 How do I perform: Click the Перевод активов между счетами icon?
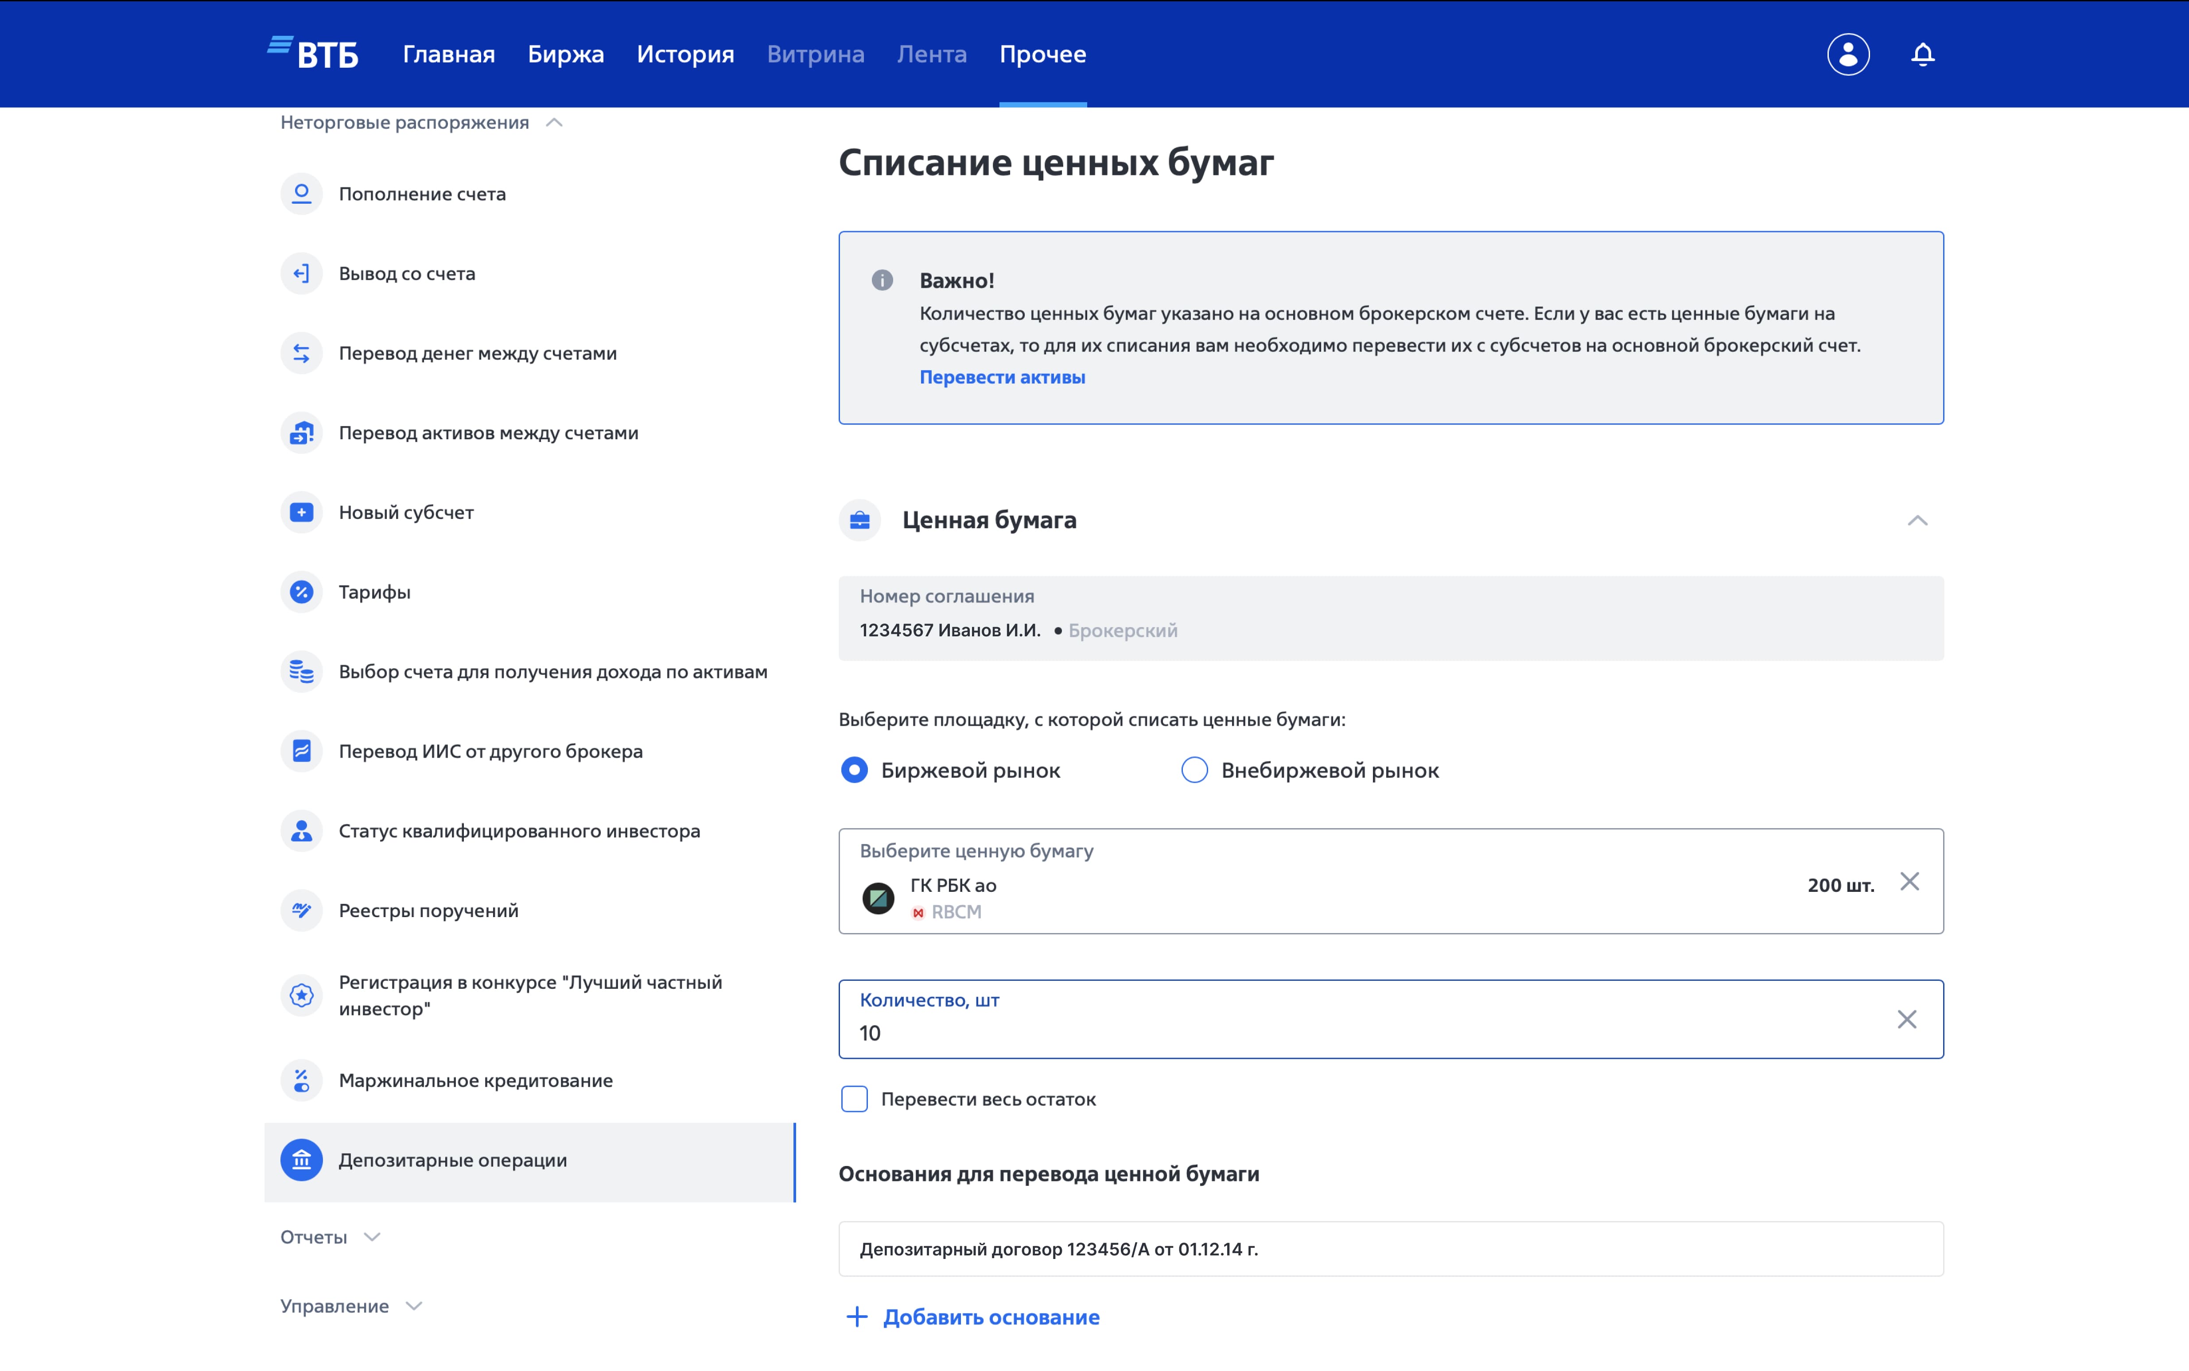pyautogui.click(x=301, y=433)
